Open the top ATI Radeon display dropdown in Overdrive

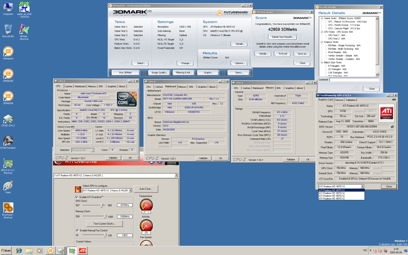point(176,175)
